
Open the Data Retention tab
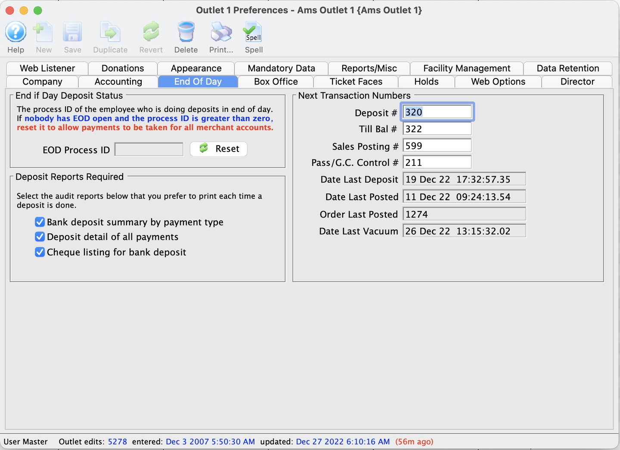click(x=568, y=68)
